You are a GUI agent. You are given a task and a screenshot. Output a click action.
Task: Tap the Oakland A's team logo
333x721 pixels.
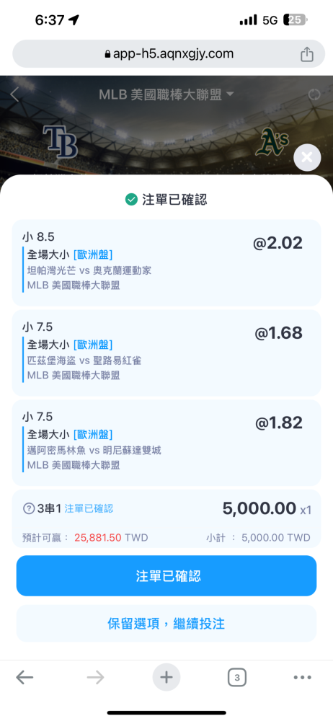(x=272, y=142)
